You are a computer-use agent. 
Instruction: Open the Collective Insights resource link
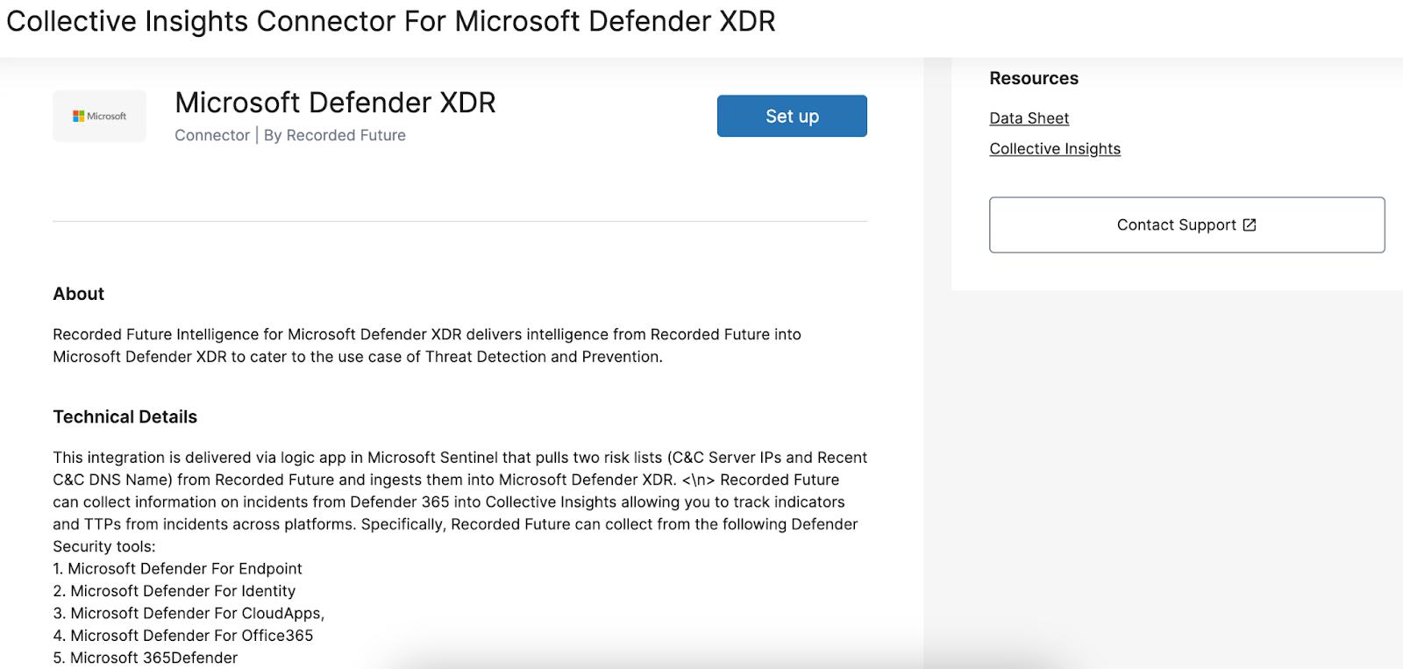click(x=1054, y=149)
